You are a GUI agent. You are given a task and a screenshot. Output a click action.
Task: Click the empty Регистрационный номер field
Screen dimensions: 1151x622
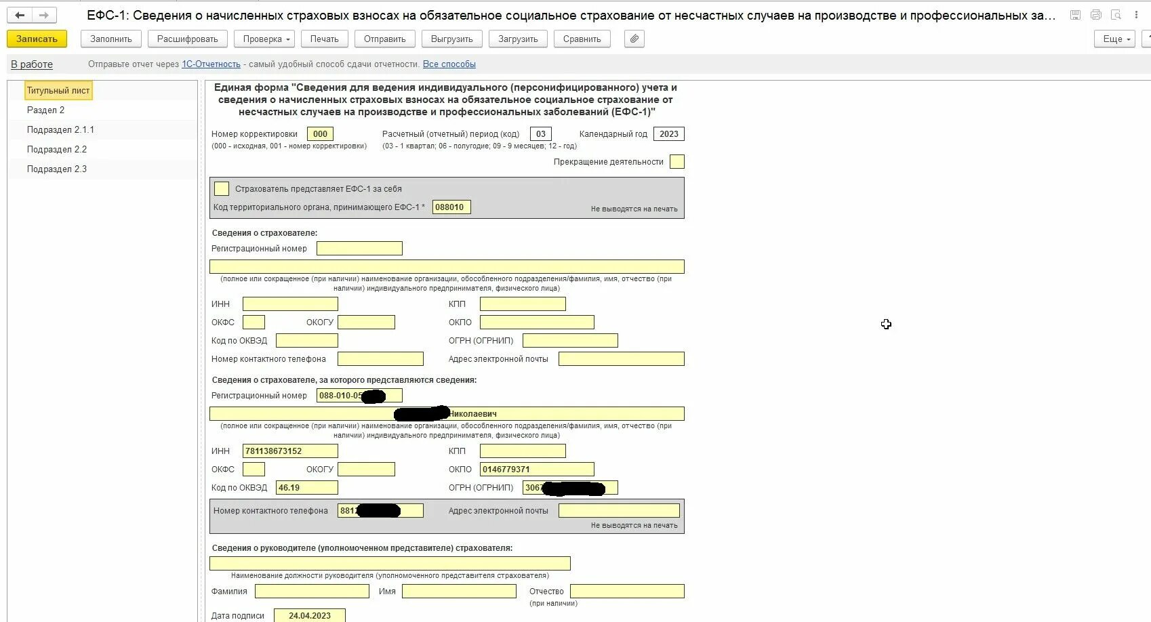point(359,249)
